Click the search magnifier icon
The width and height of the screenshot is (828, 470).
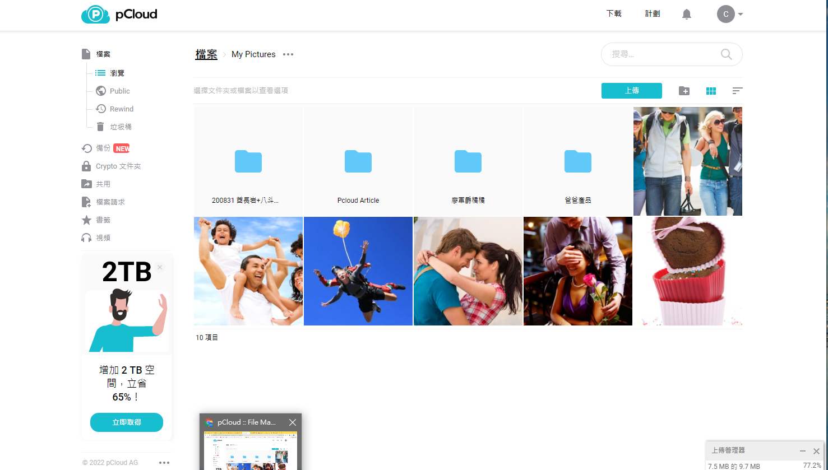click(x=726, y=54)
